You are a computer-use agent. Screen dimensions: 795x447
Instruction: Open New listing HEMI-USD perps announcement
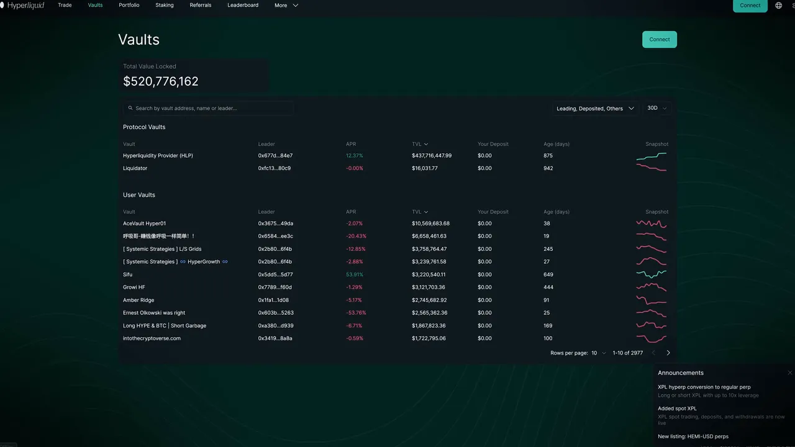693,436
